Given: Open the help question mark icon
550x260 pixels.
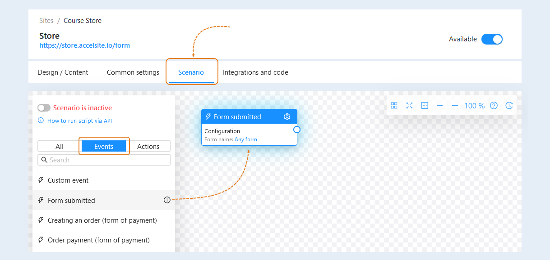Looking at the screenshot, I should [x=494, y=106].
